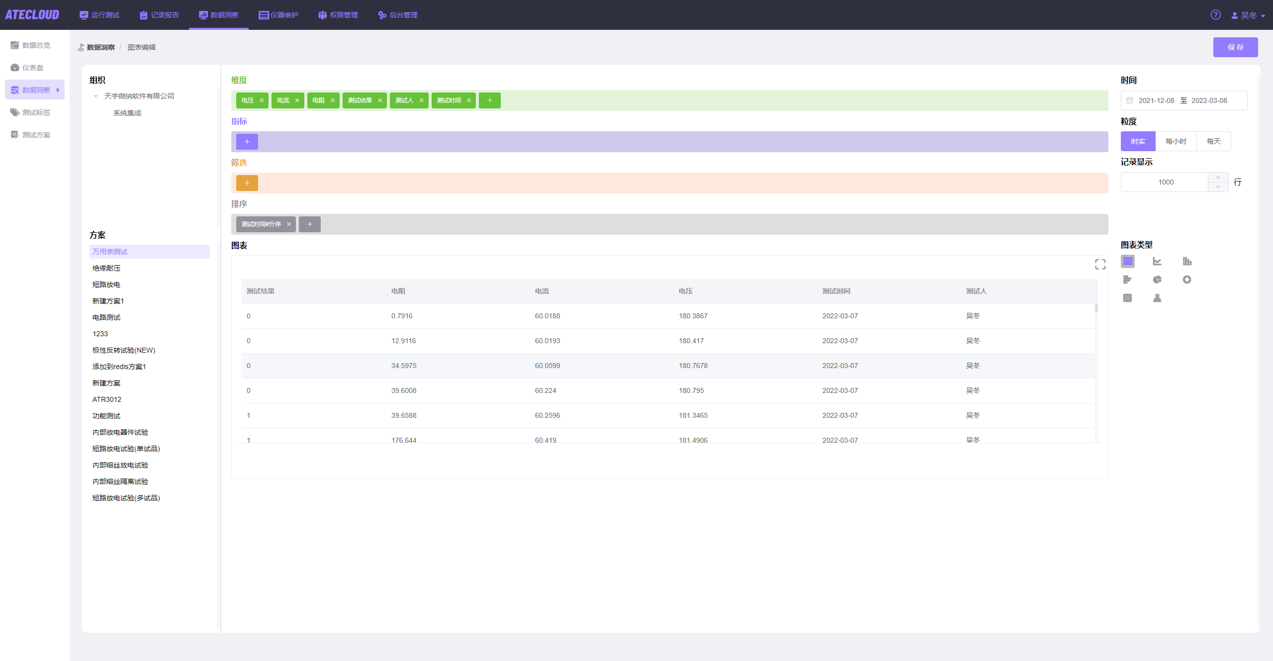Image resolution: width=1273 pixels, height=661 pixels.
Task: Select the pie chart type icon
Action: [x=1157, y=280]
